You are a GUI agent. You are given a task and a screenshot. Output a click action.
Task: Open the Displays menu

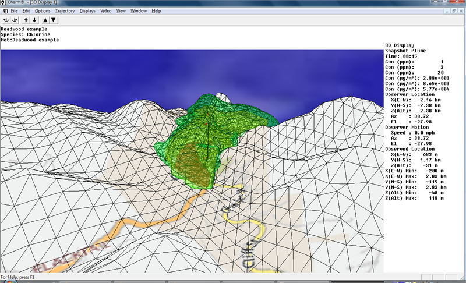88,11
